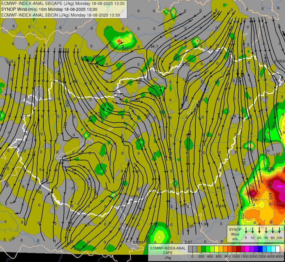The image size is (285, 262).
Task: Click the 80.2 value on the map
Action: click(x=220, y=188)
